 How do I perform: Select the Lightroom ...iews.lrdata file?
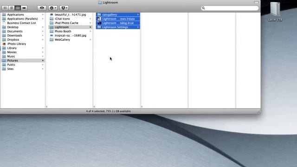pos(118,19)
